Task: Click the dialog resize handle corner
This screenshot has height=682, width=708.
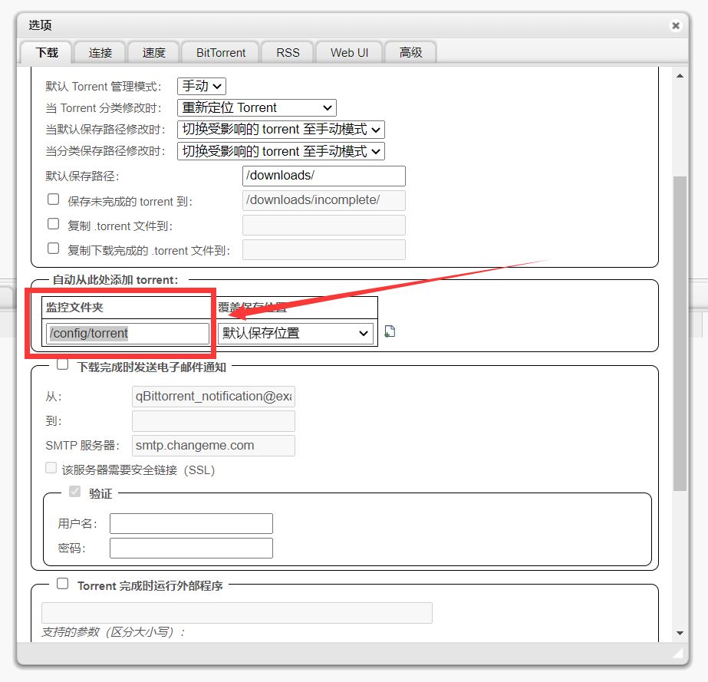Action: [x=679, y=653]
